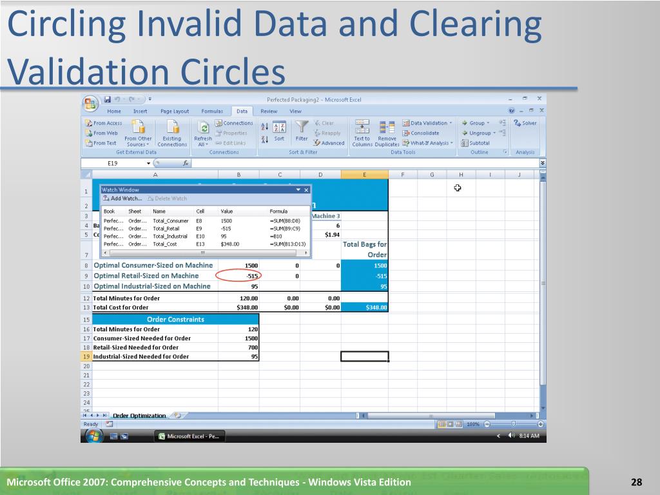The height and width of the screenshot is (495, 660).
Task: Sort ascending with the A to Z icon
Action: tap(265, 126)
